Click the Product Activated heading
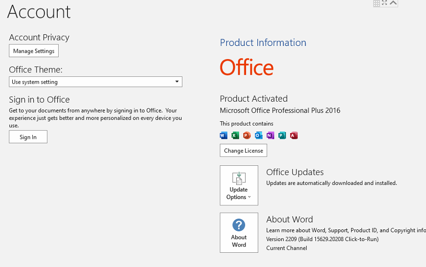The width and height of the screenshot is (426, 267). point(254,99)
